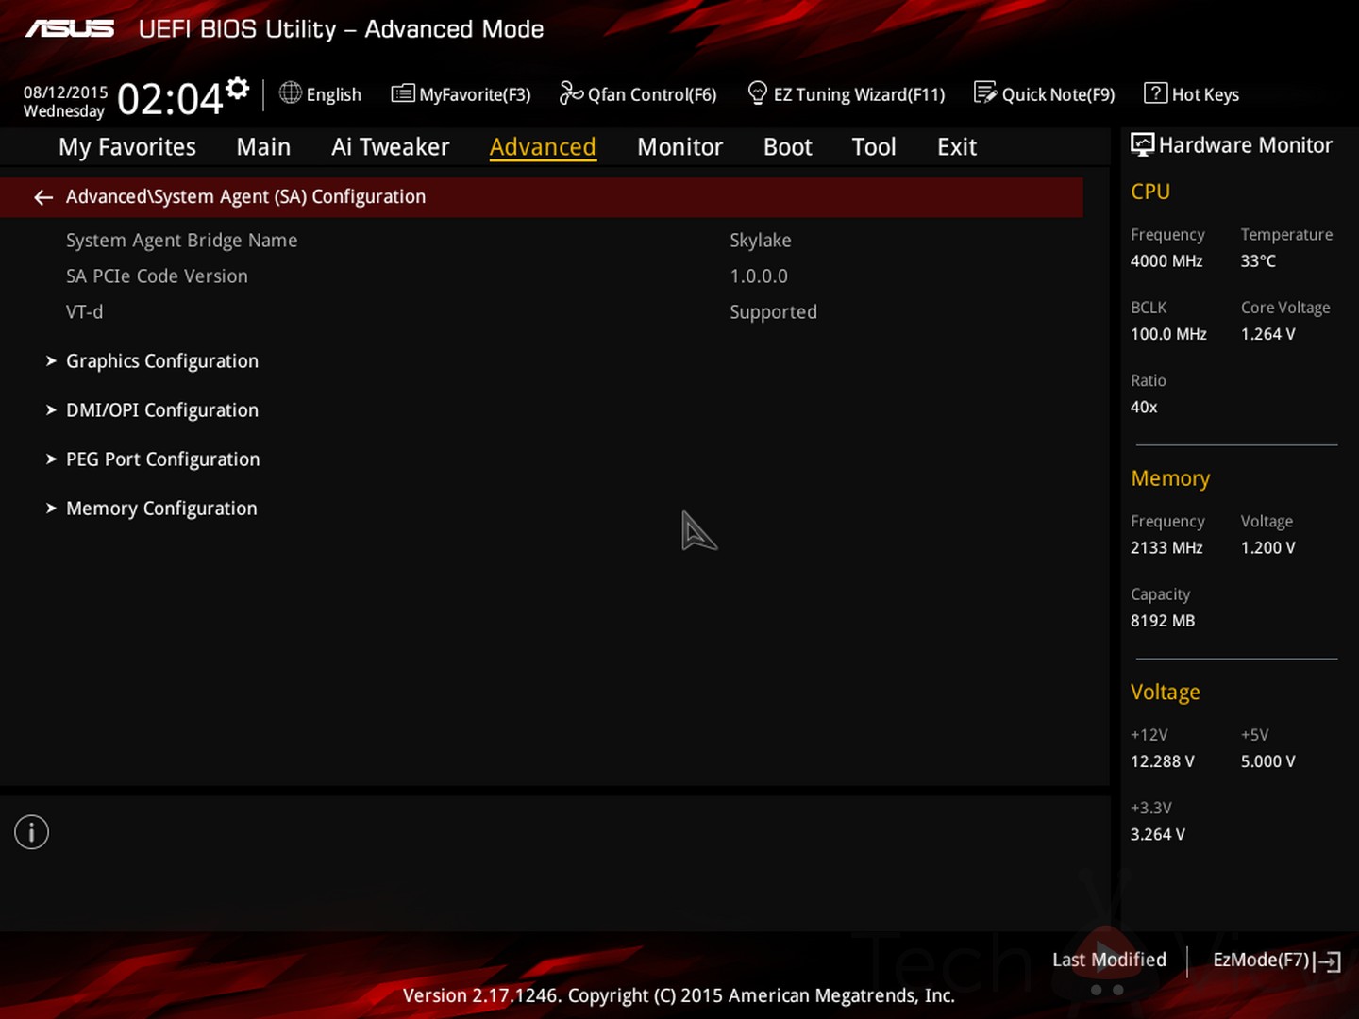
Task: Click the 2133 MHz memory frequency value
Action: click(1166, 548)
